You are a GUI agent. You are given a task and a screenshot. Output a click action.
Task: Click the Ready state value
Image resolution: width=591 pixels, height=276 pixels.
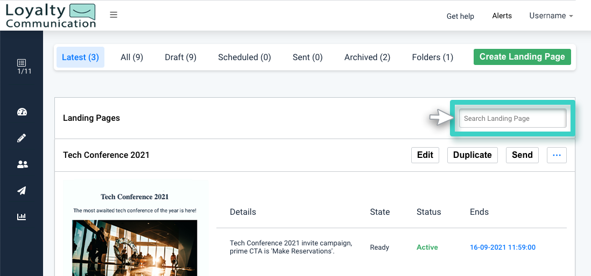[379, 248]
